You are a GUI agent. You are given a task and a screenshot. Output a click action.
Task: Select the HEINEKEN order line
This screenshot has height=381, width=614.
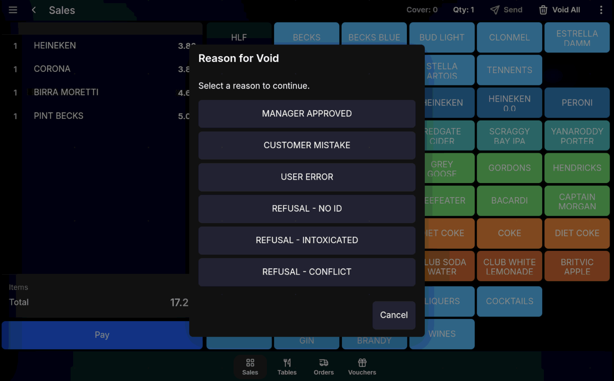pos(102,46)
